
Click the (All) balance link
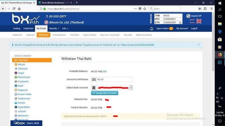point(105,71)
